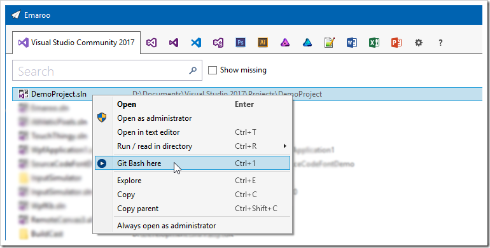Switch to the Notepad++ tab

[330, 43]
